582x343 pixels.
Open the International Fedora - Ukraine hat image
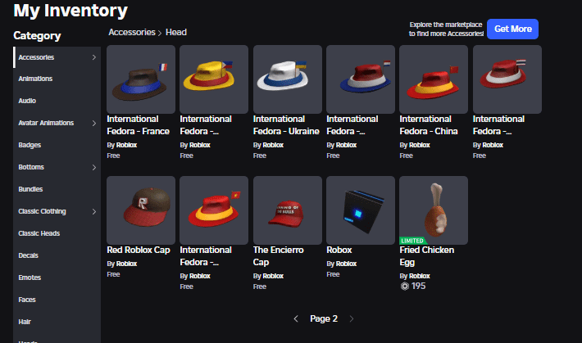tap(288, 79)
